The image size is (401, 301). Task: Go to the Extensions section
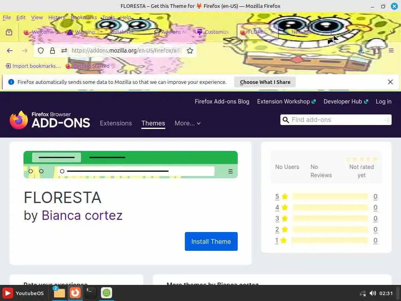click(116, 123)
